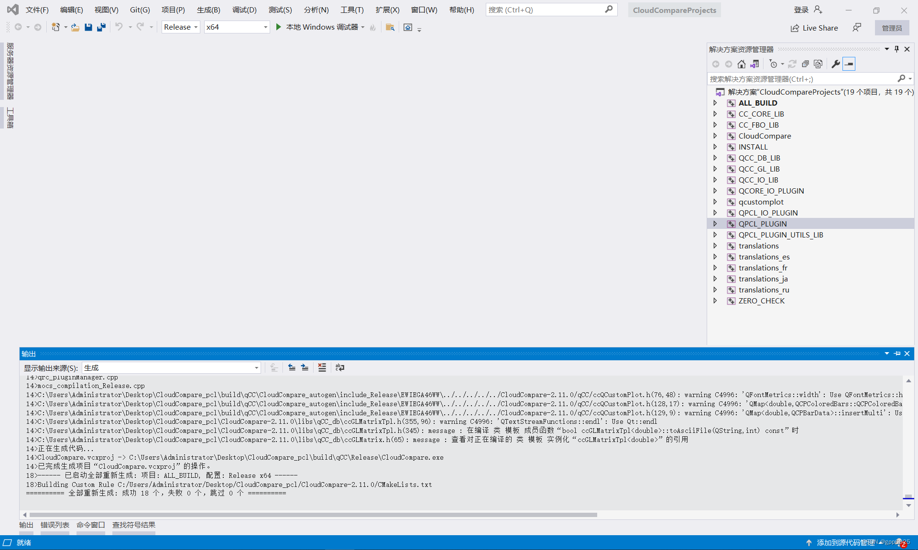Screen dimensions: 918x550
Task: Click the Show All Files icon
Action: (x=818, y=64)
